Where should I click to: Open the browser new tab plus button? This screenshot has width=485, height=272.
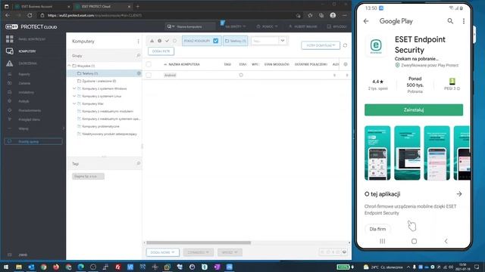coord(138,6)
